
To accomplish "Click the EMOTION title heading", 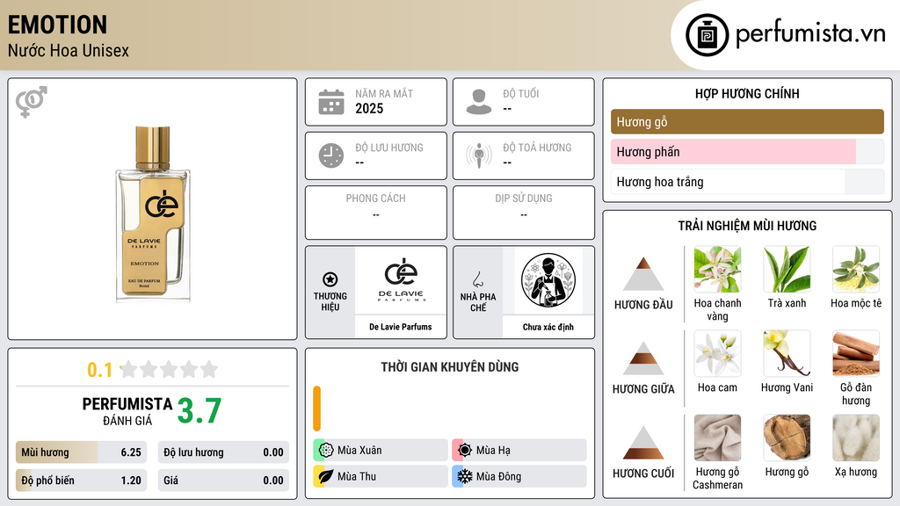I will pos(57,25).
